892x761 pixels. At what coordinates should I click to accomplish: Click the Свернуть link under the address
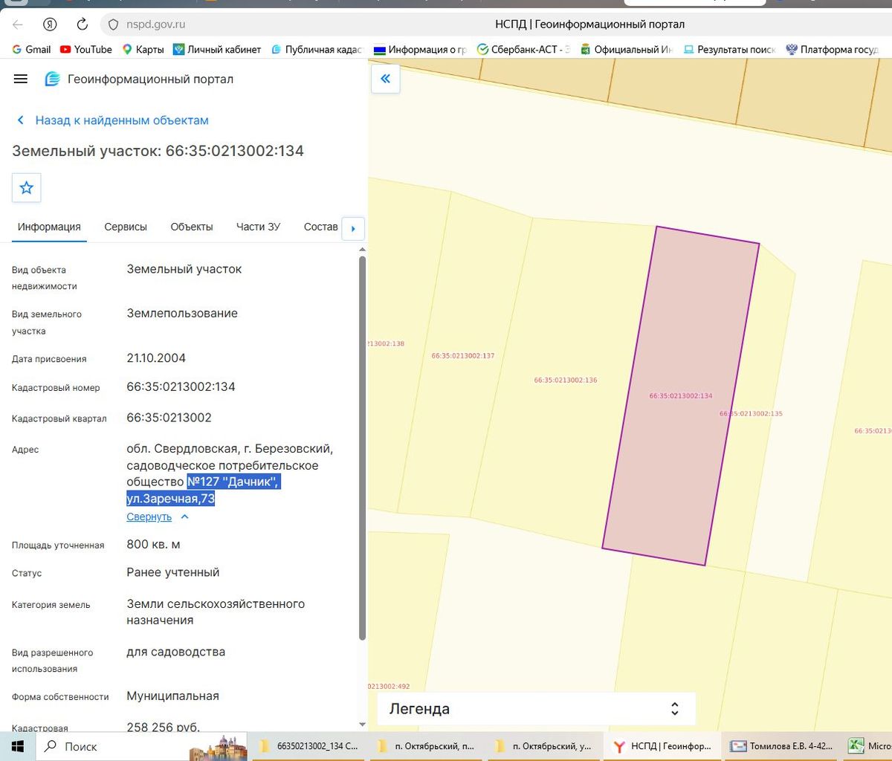click(x=149, y=517)
